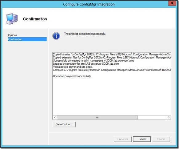Click the disabled Previous button
This screenshot has width=179, height=149.
click(x=123, y=139)
